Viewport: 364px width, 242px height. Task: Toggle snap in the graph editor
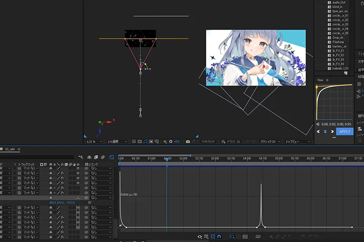point(219,236)
